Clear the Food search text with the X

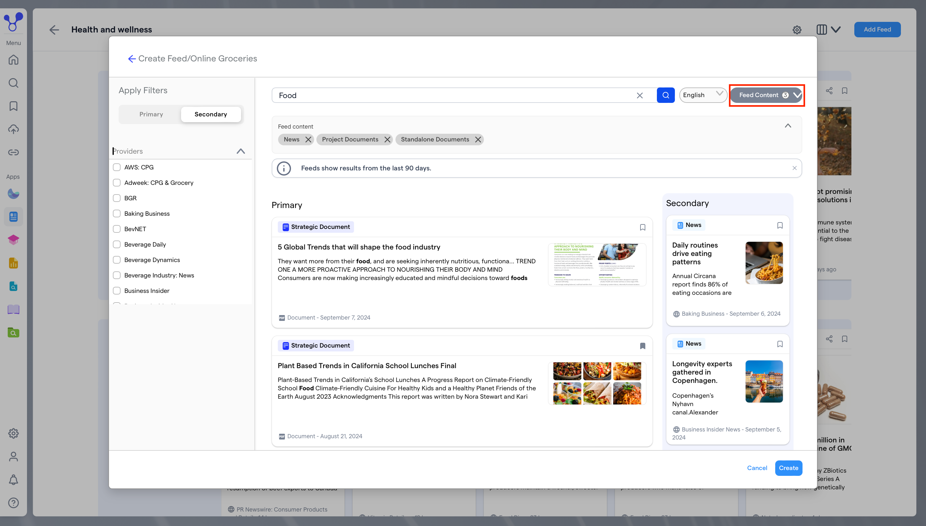640,95
